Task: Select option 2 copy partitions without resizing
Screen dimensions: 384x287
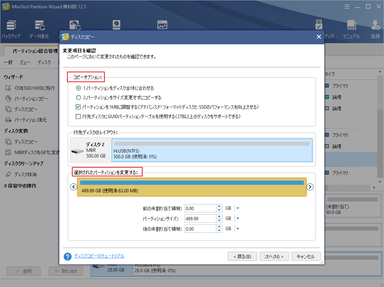Action: (x=78, y=98)
